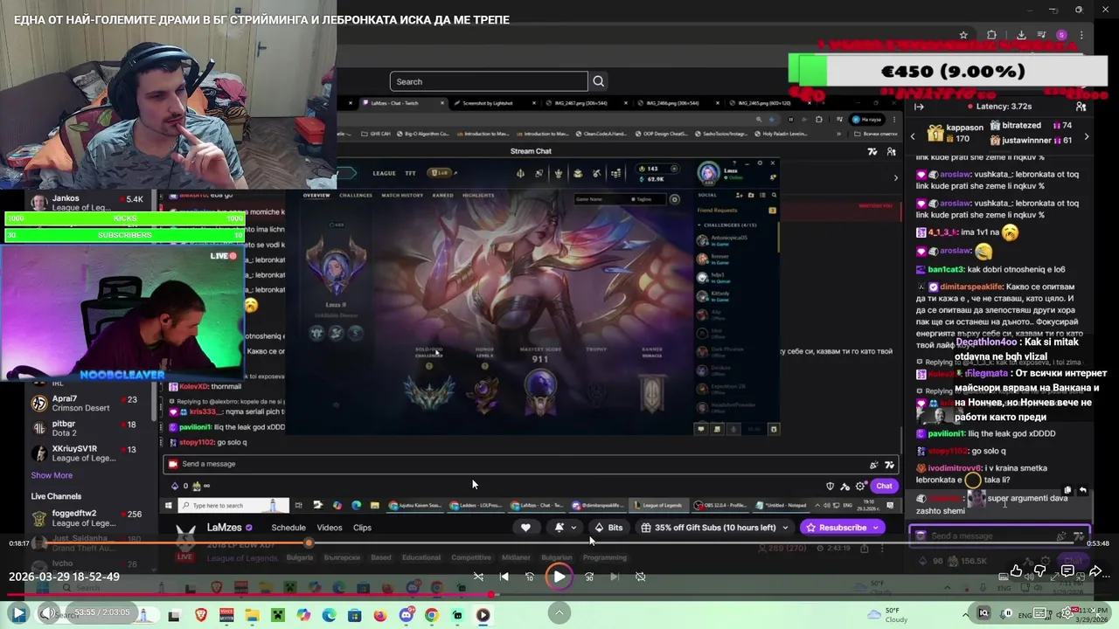Open the Videos tab for LaMzes
This screenshot has height=629, width=1119.
[x=330, y=528]
